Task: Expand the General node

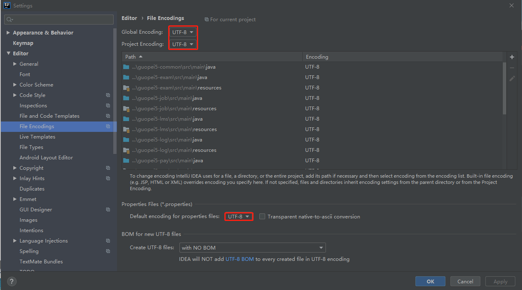Action: 15,64
